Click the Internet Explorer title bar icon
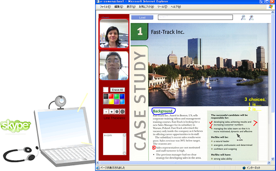 click(98, 1)
